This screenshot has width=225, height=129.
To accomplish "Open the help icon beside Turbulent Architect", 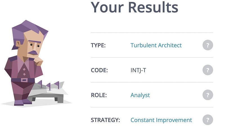I will click(x=208, y=45).
